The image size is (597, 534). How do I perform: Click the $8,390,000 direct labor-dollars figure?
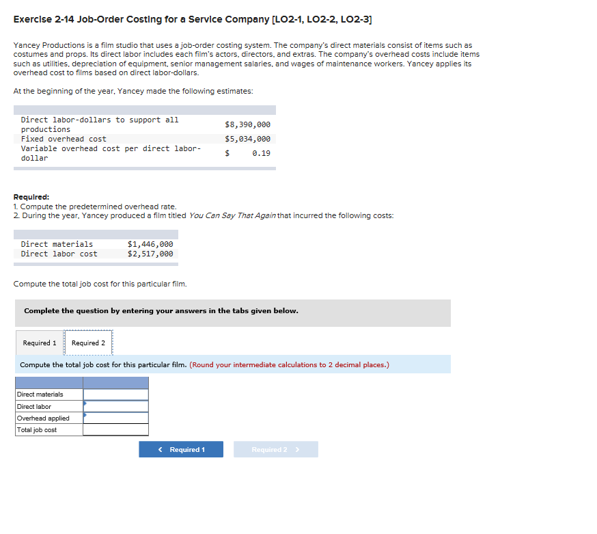click(247, 124)
